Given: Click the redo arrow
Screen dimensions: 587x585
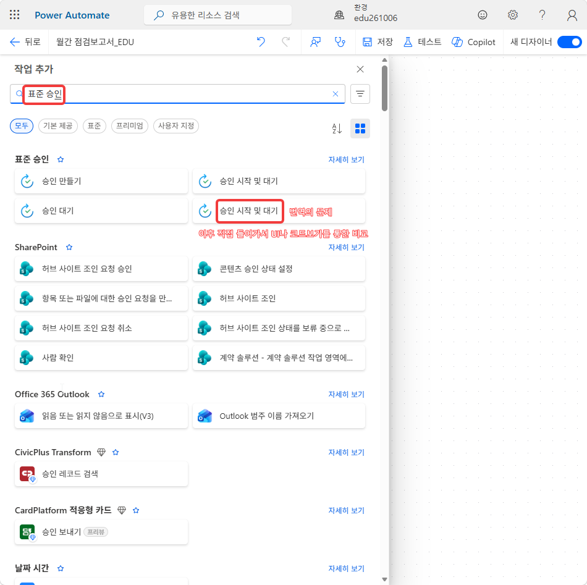Looking at the screenshot, I should (x=286, y=41).
